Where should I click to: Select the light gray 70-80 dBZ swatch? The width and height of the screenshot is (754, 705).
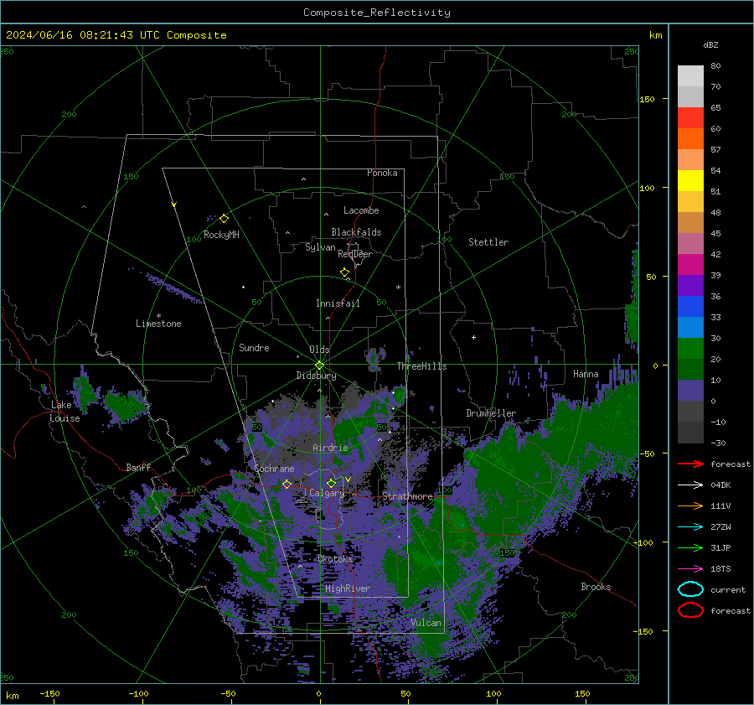click(690, 75)
